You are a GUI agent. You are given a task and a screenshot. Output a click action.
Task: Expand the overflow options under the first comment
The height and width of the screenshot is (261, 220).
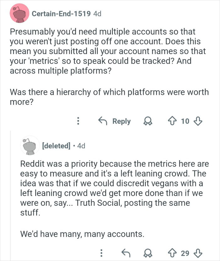click(78, 121)
